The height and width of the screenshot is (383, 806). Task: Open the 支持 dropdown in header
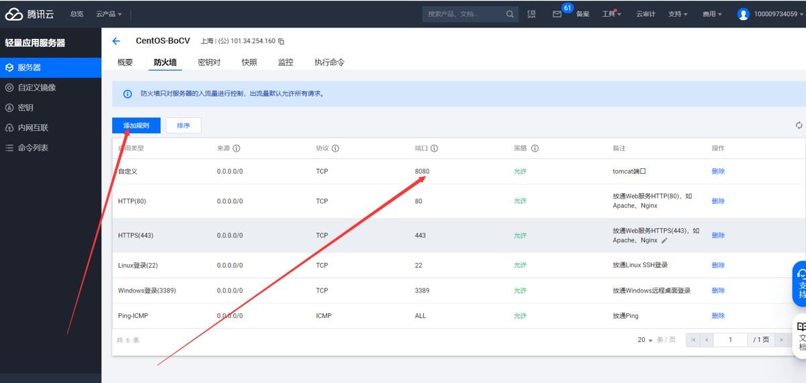coord(678,14)
